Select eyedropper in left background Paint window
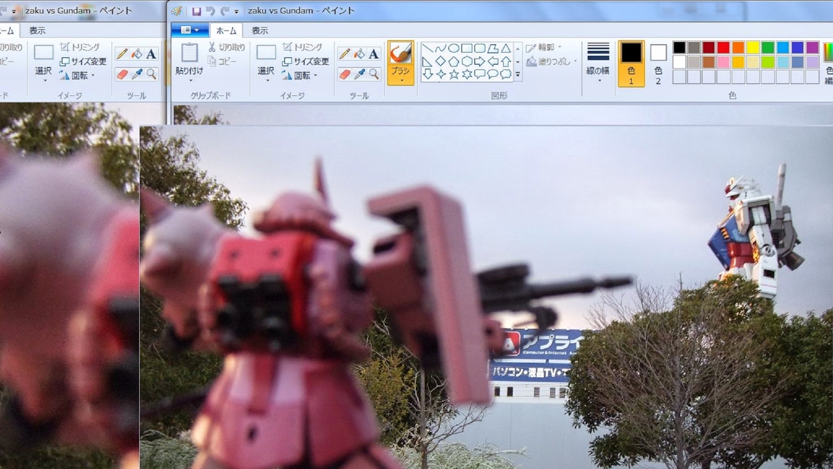Viewport: 833px width, 469px height. 137,74
